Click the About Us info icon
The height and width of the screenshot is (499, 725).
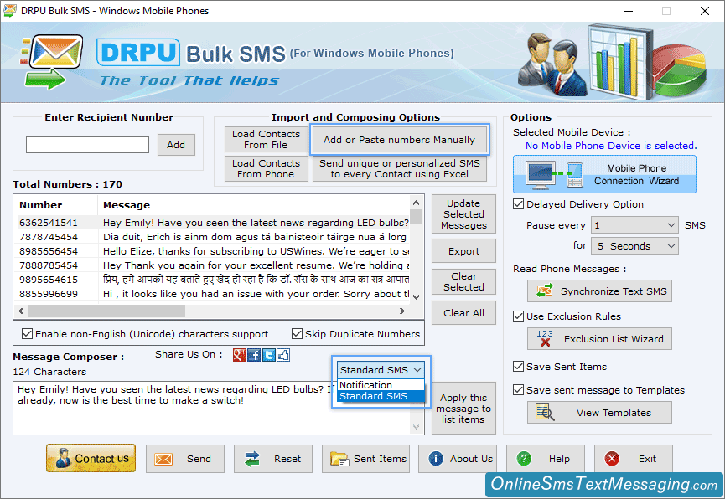pos(436,458)
